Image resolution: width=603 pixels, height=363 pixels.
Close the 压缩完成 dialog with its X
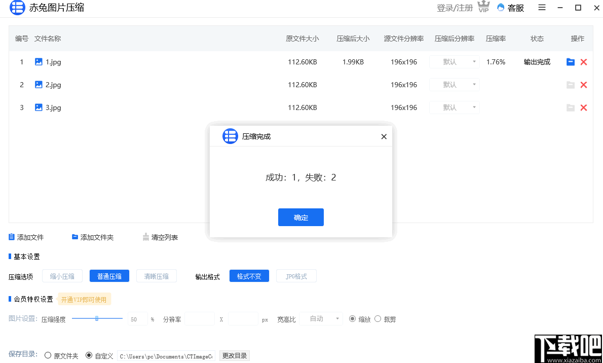(384, 136)
